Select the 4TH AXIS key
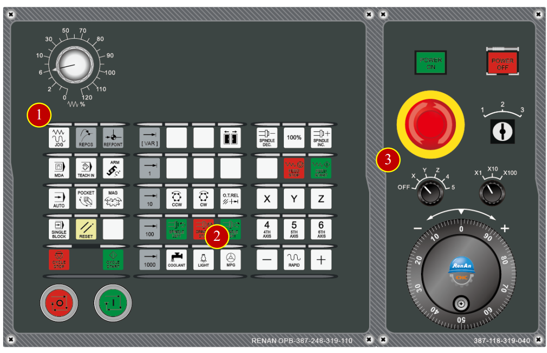Image resolution: width=547 pixels, height=353 pixels. click(267, 229)
